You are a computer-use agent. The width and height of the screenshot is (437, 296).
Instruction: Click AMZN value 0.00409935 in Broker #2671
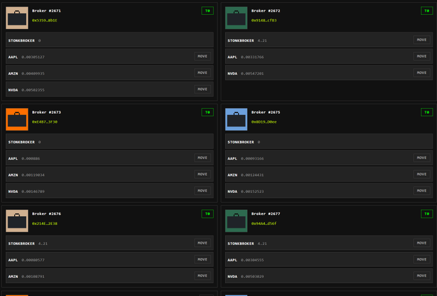33,73
